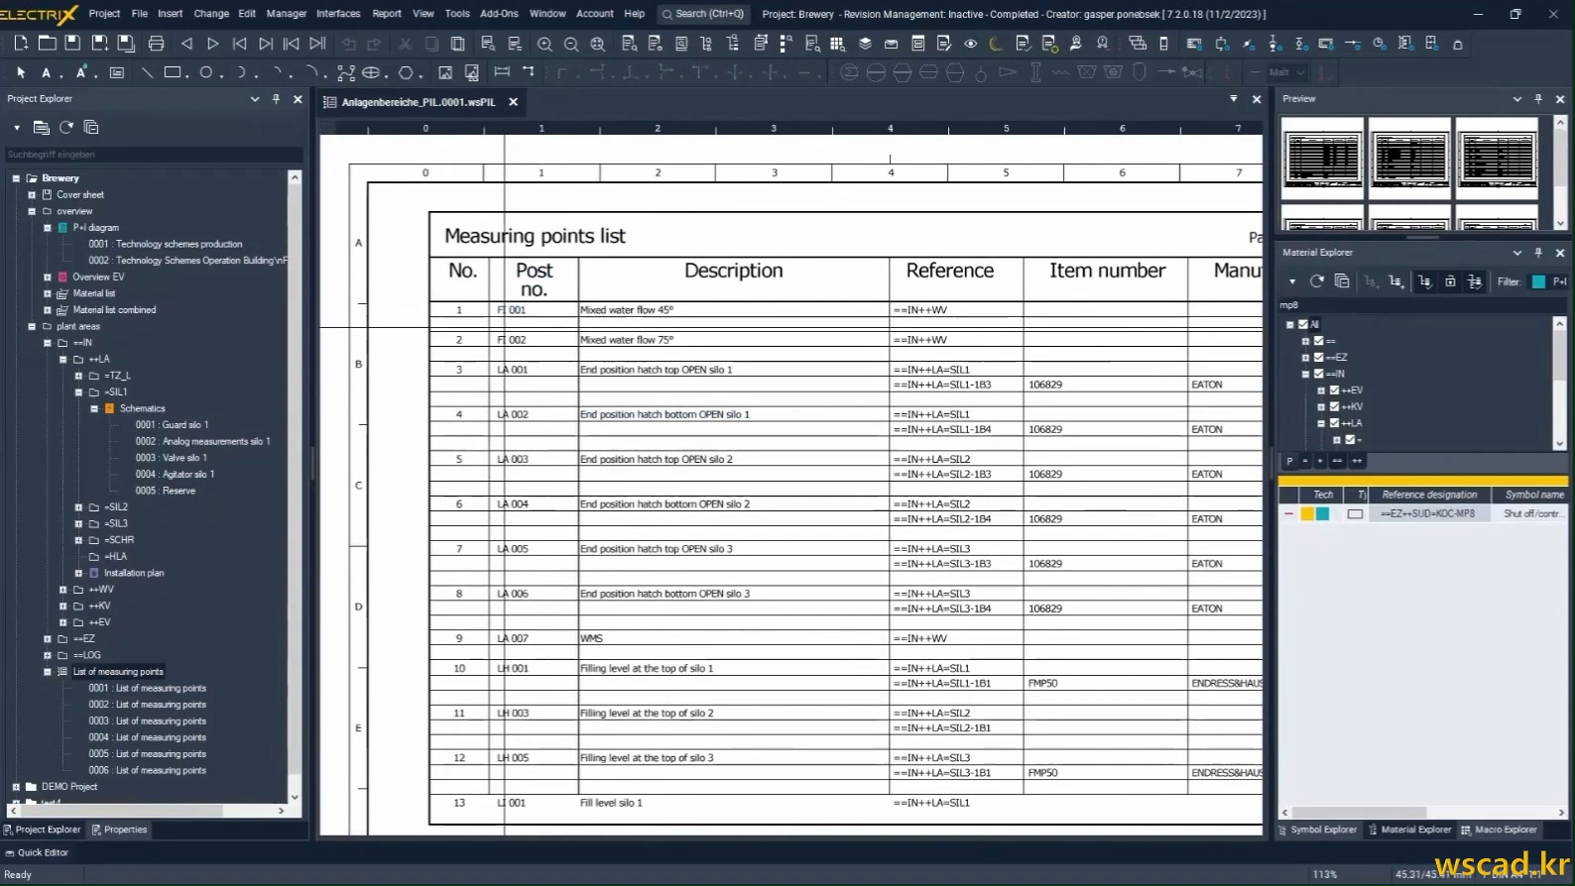
Task: Select the Line drawing tool
Action: click(147, 72)
